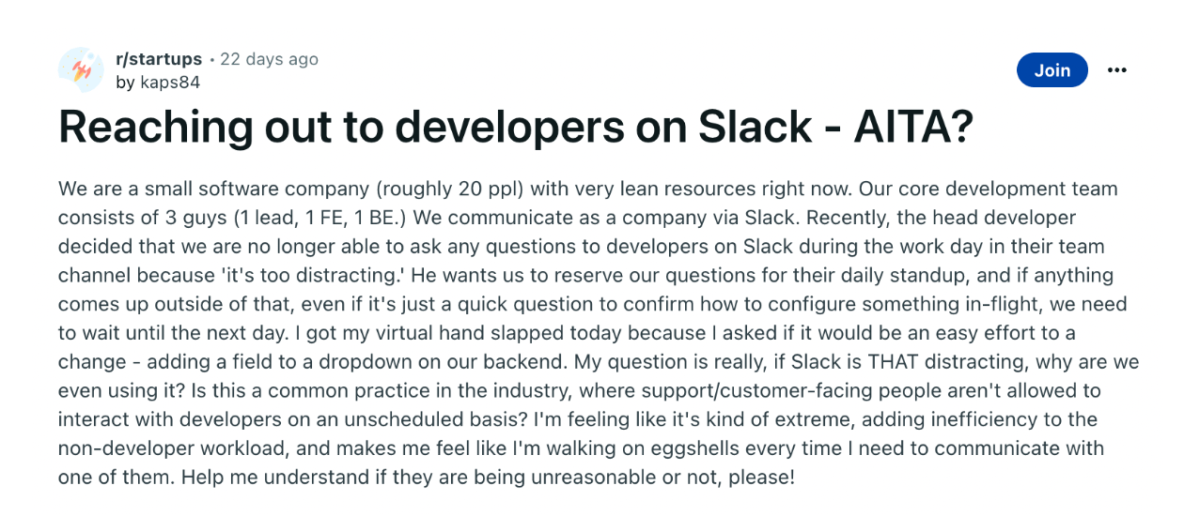Click the r/startups community avatar icon
The height and width of the screenshot is (531, 1184).
click(x=81, y=70)
